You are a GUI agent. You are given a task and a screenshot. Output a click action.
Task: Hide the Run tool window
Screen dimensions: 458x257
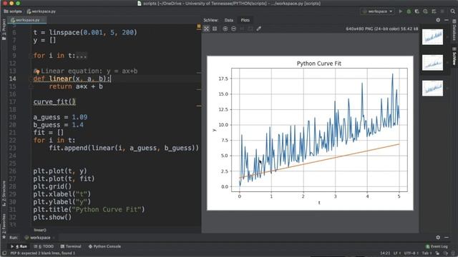pyautogui.click(x=446, y=238)
